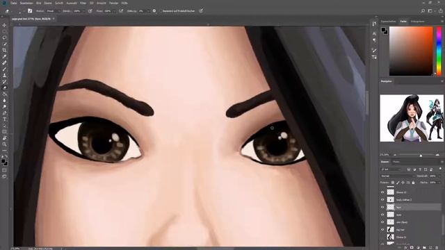Select the Zoom magnifier tool
The image size is (445, 250).
tap(4, 144)
